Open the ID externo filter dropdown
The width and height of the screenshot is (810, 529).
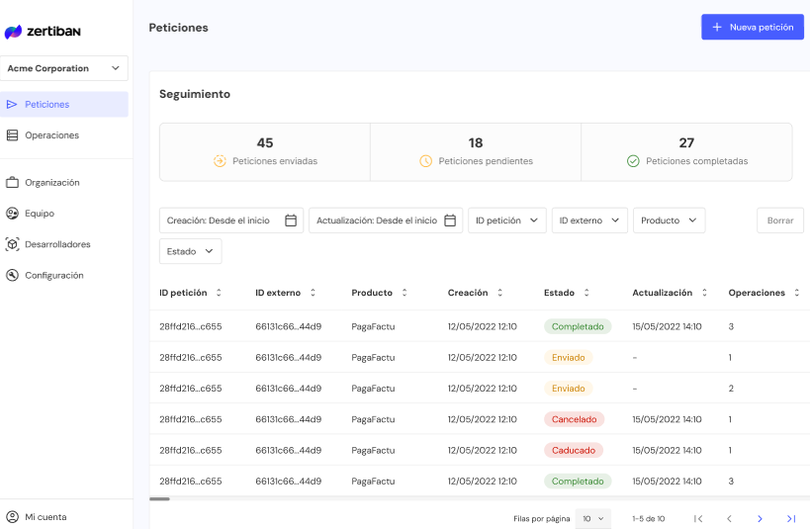[x=588, y=220]
